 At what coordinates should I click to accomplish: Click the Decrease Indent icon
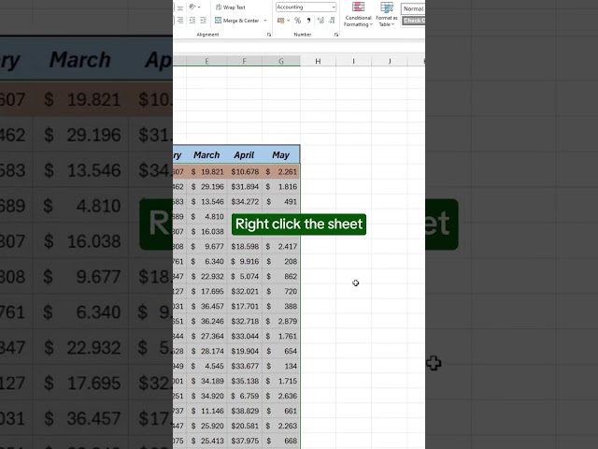[x=192, y=21]
